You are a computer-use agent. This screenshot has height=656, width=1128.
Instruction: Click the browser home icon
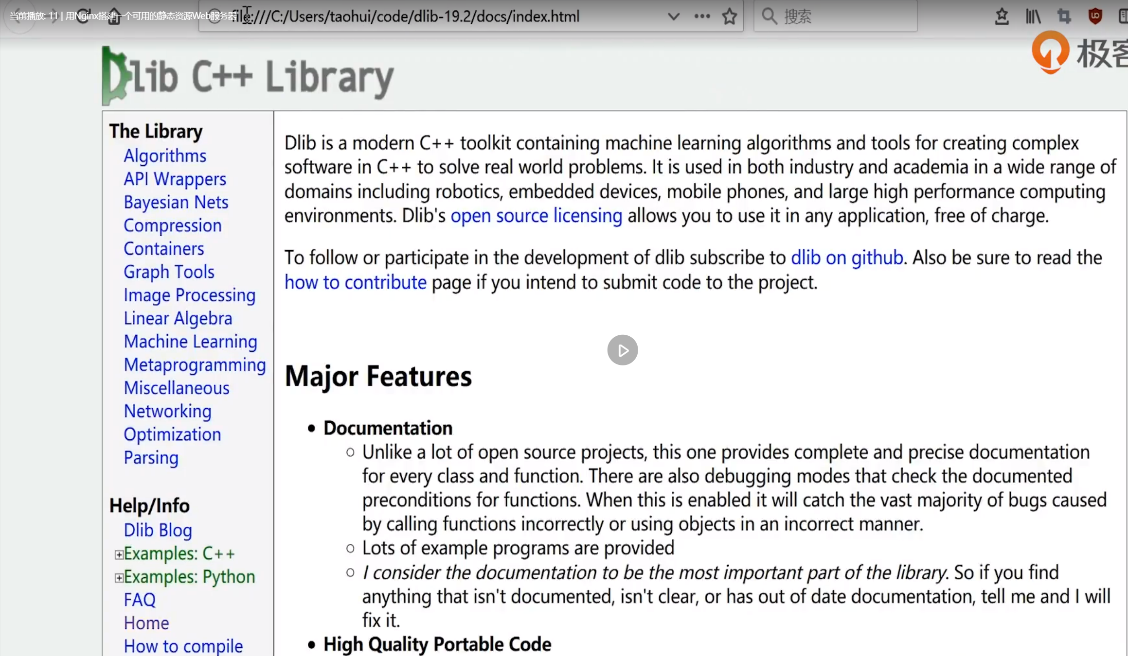(x=114, y=16)
